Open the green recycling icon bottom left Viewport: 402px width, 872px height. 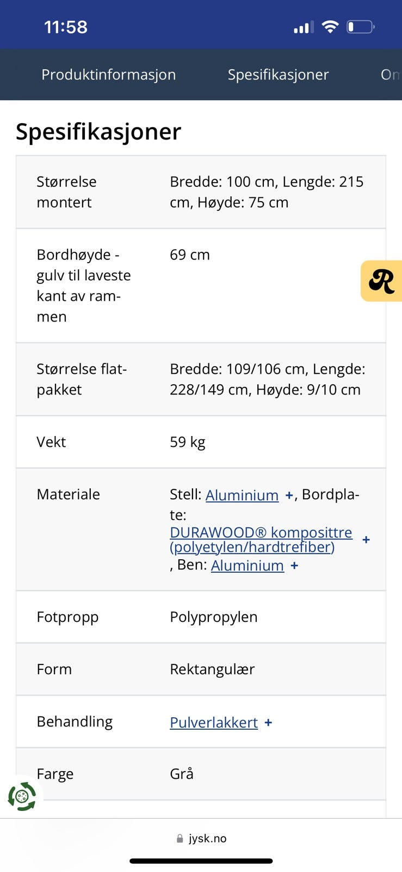tap(23, 796)
